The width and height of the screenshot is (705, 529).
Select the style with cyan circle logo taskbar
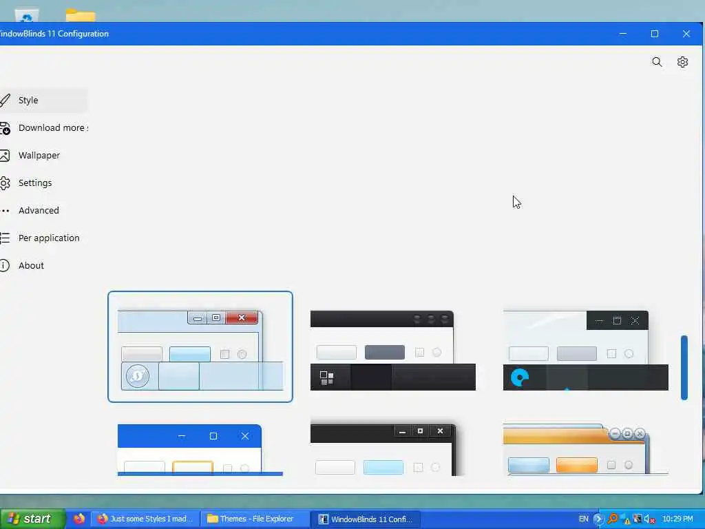point(585,351)
